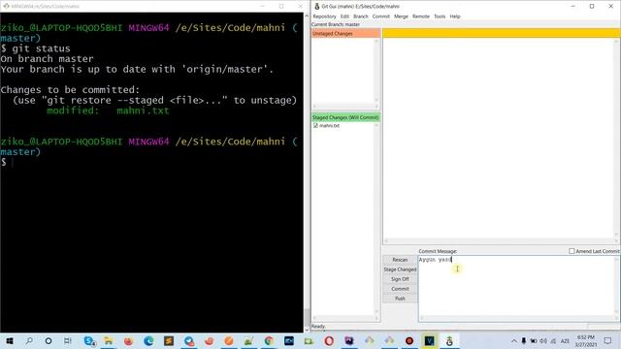Enable the Amend Last Commit checkbox

572,251
